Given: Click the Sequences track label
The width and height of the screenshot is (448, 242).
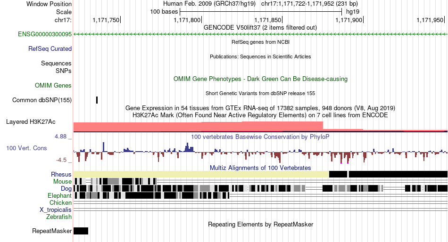Looking at the screenshot, I should pos(56,64).
